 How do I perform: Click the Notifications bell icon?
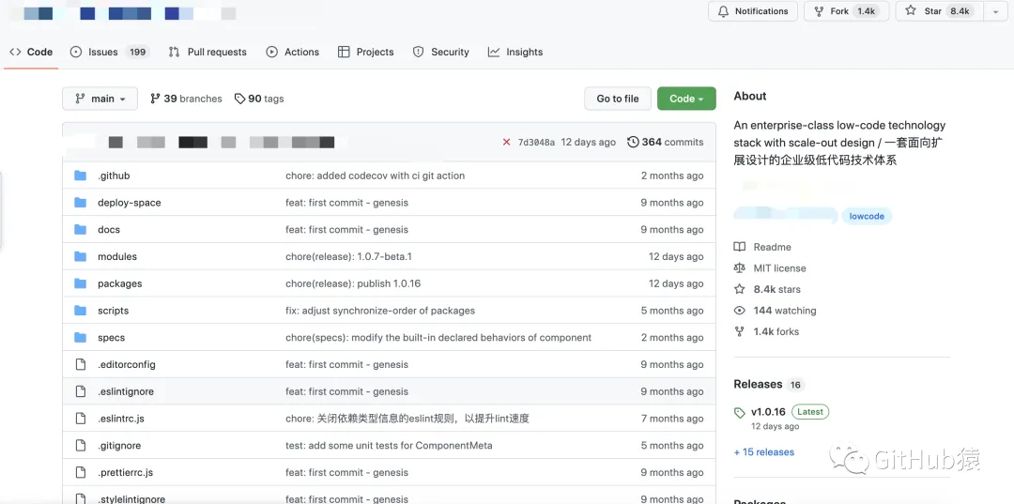coord(724,11)
